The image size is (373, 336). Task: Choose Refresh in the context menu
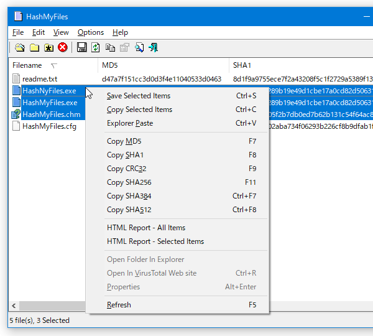[x=177, y=305]
